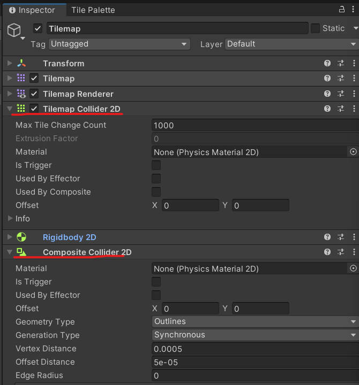The height and width of the screenshot is (385, 359).
Task: Open the Geometry Type dropdown
Action: pos(255,321)
